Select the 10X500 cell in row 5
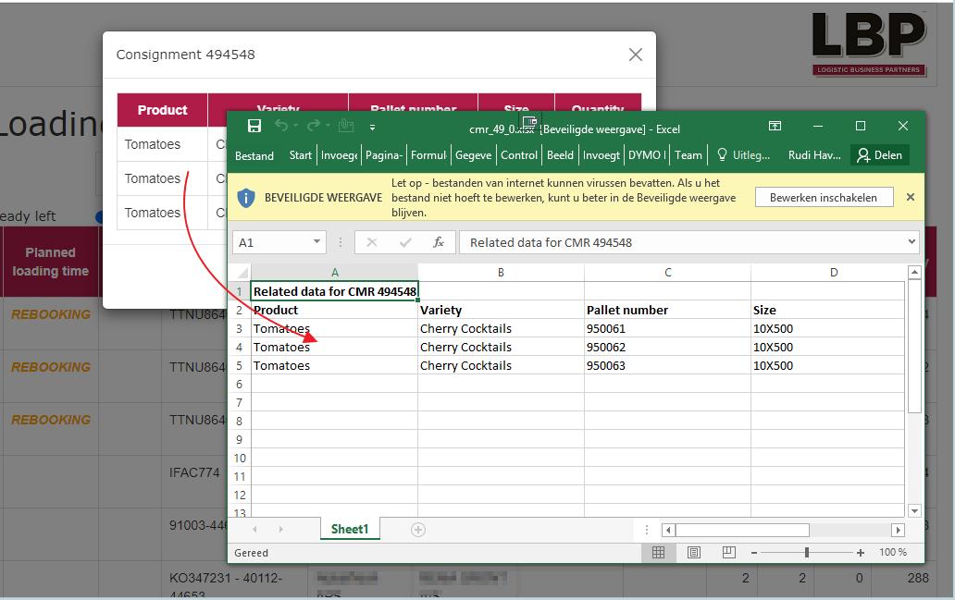This screenshot has width=955, height=600. pyautogui.click(x=827, y=366)
